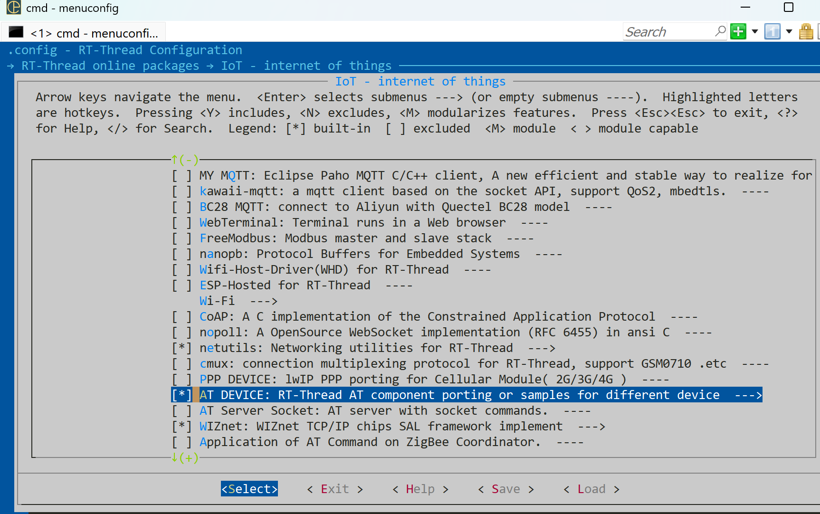Open dropdown arrow beside the green plus

tap(755, 32)
